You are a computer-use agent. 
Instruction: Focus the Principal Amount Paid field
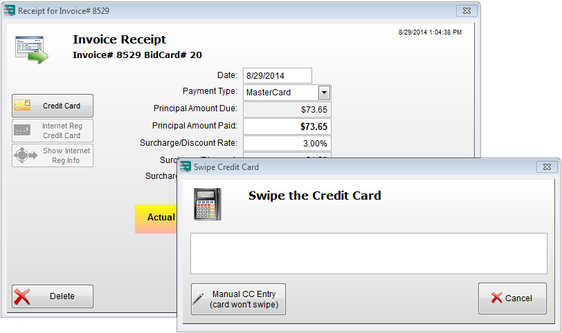pyautogui.click(x=287, y=126)
